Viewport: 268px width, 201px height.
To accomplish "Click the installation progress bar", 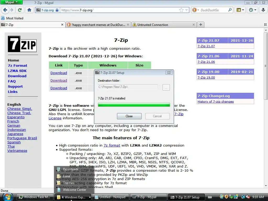I will click(x=134, y=105).
